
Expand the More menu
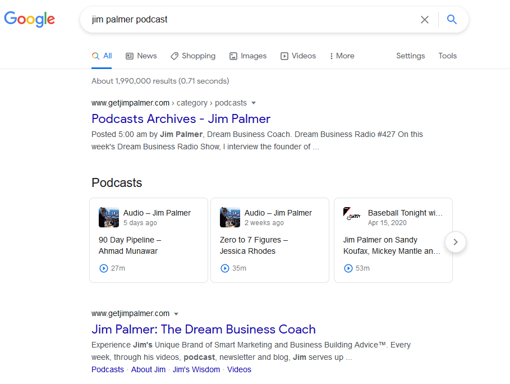point(342,56)
